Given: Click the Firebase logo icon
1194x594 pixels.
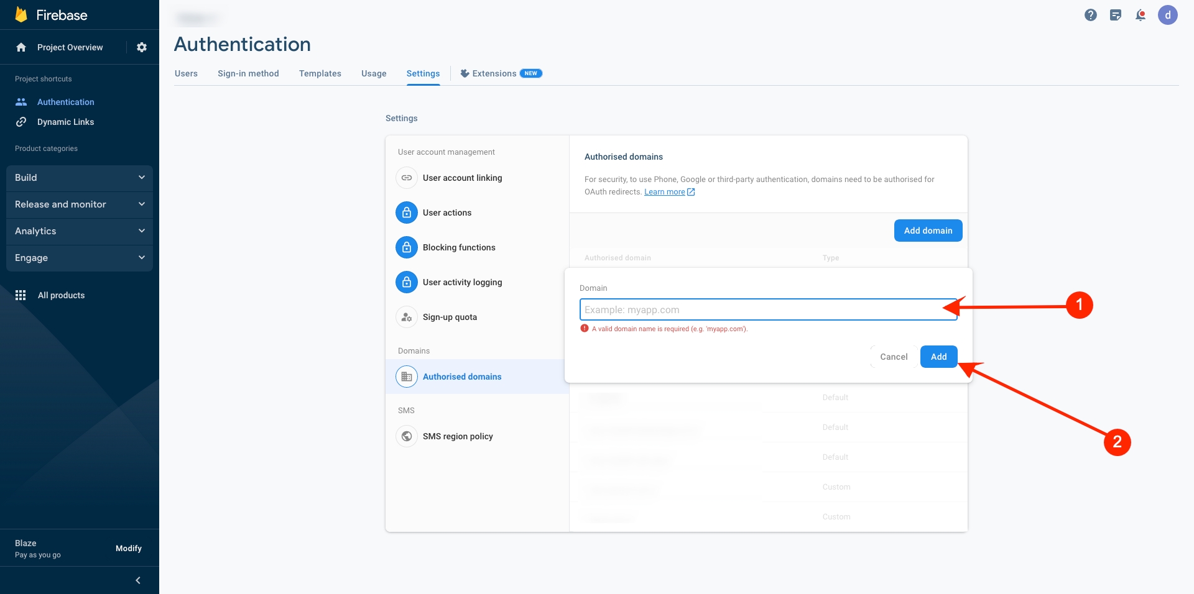Looking at the screenshot, I should 21,15.
